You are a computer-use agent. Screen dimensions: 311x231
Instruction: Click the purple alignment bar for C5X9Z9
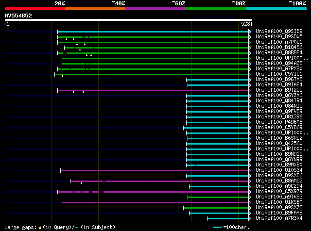pos(153,192)
